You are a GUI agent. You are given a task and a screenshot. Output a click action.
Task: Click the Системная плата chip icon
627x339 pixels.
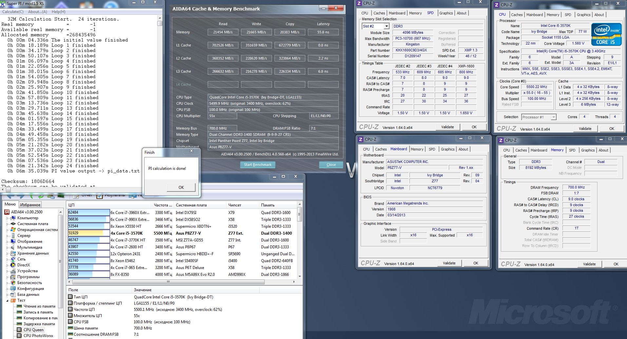[x=13, y=224]
